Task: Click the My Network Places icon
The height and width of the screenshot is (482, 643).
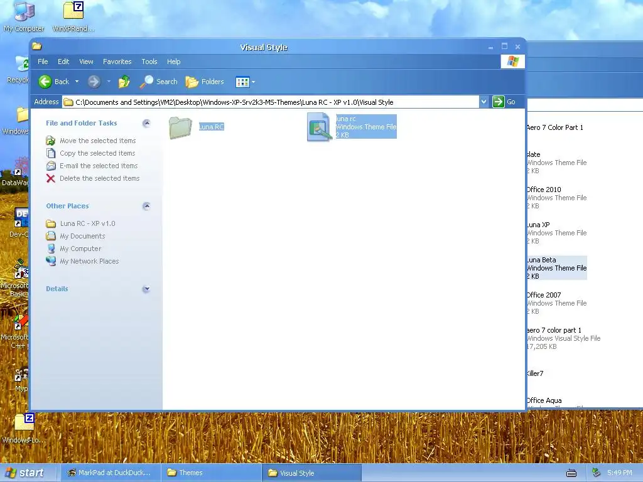Action: pyautogui.click(x=51, y=261)
